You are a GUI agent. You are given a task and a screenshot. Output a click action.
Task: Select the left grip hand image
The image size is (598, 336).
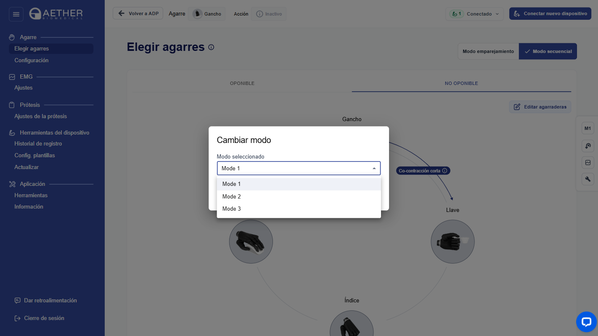tap(251, 242)
